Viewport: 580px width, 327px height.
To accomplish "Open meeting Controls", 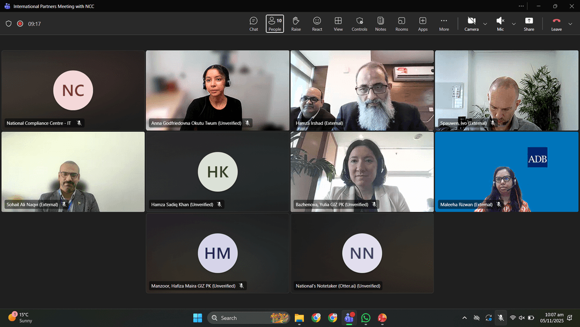I will 359,24.
